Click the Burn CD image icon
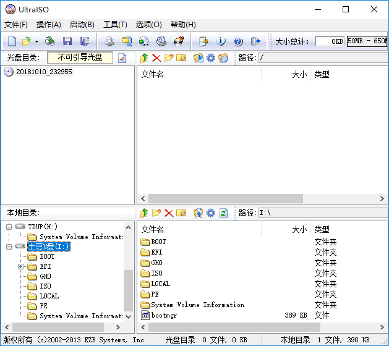This screenshot has height=346, width=389. click(179, 41)
